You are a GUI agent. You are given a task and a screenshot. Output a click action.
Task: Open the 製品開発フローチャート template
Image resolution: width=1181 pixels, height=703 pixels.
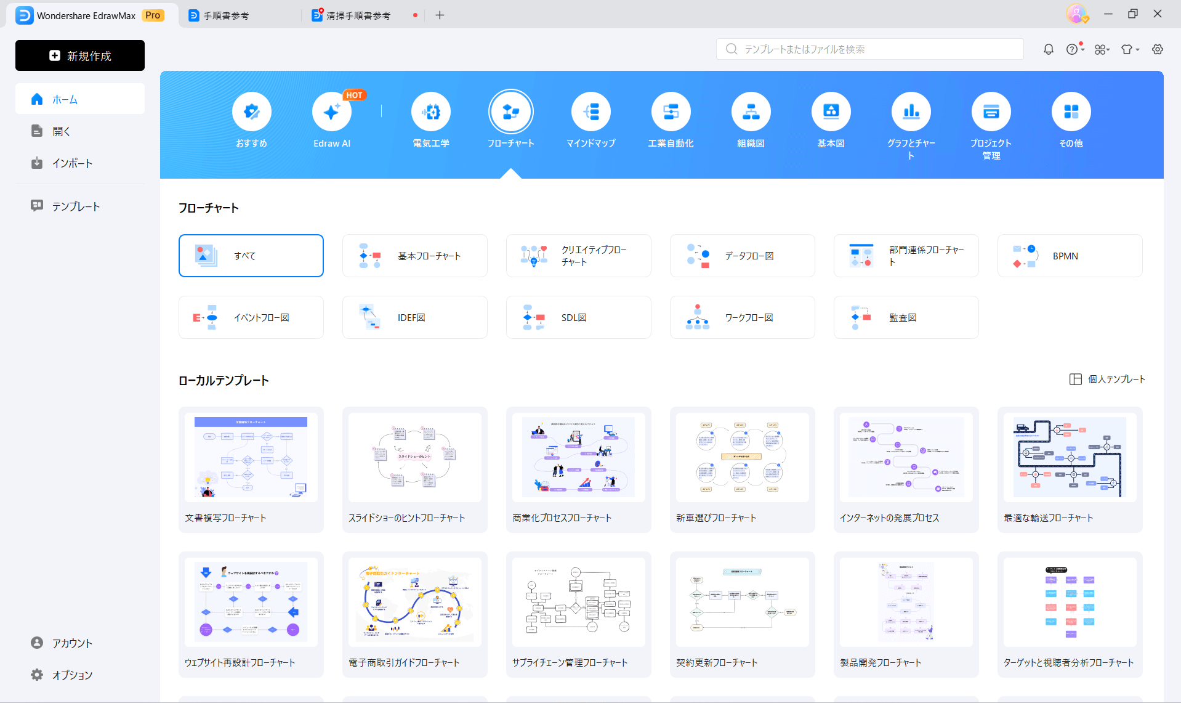click(x=906, y=614)
